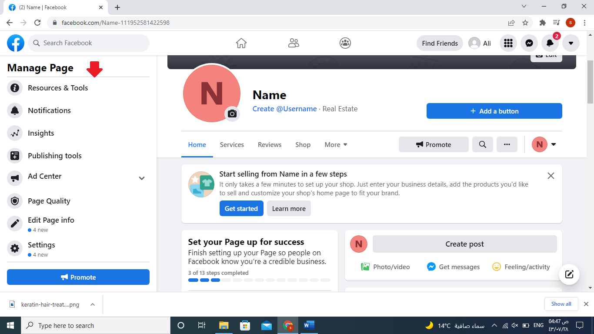The image size is (594, 334).
Task: Open browser Extensions puzzle icon
Action: pos(542,23)
